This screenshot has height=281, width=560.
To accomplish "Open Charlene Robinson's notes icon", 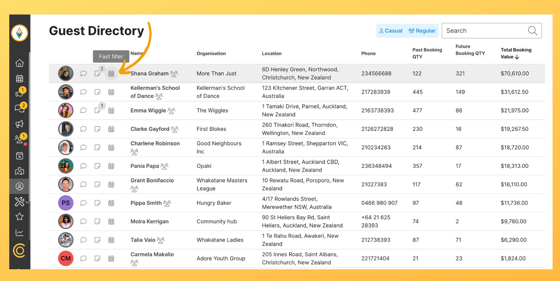I will tap(97, 148).
